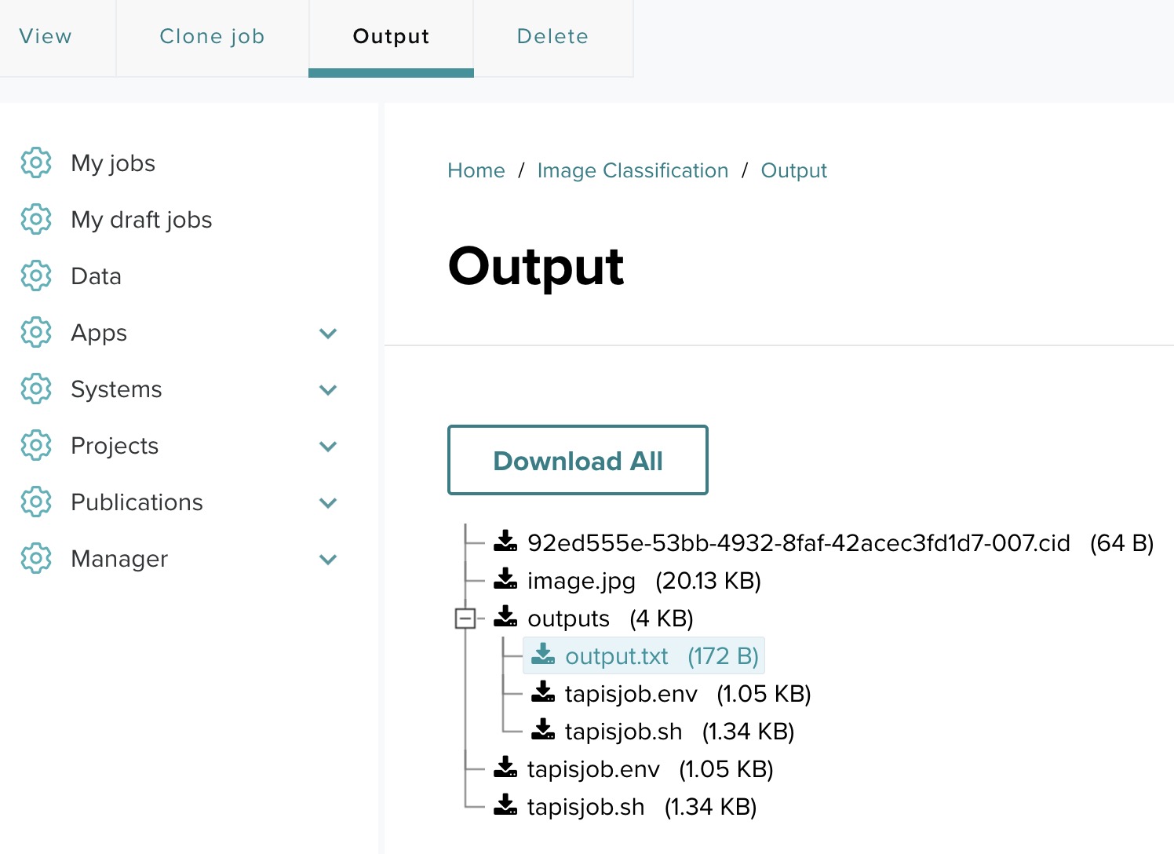Screen dimensions: 1174x854
Task: Click the gear icon next to Publications
Action: pyautogui.click(x=36, y=502)
